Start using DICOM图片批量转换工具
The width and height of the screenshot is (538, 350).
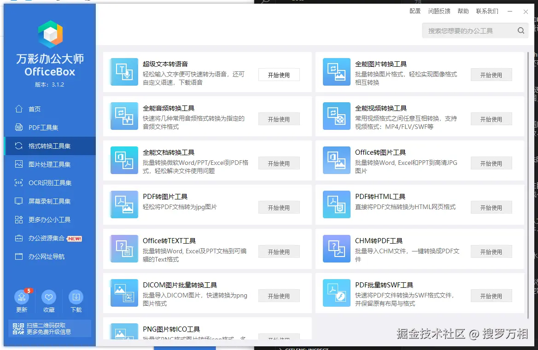(279, 296)
